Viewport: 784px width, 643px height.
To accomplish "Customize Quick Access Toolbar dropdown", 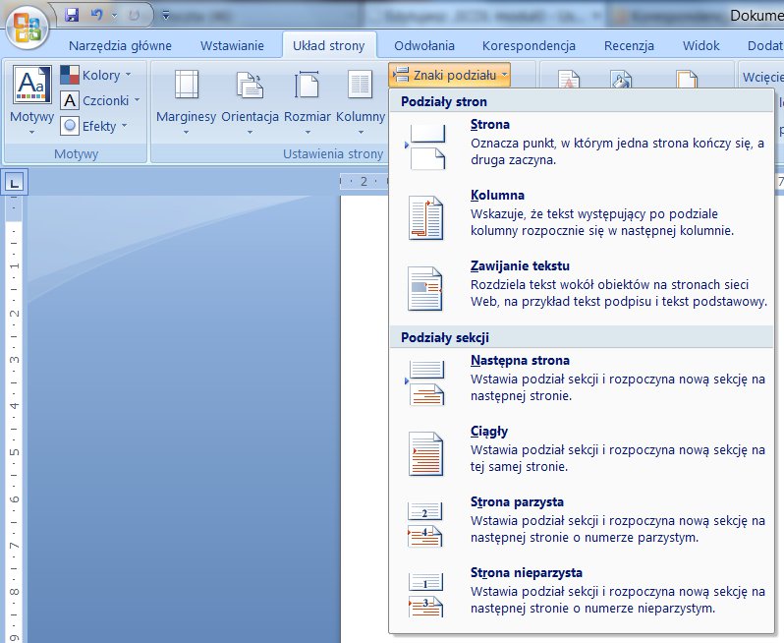I will click(x=165, y=16).
